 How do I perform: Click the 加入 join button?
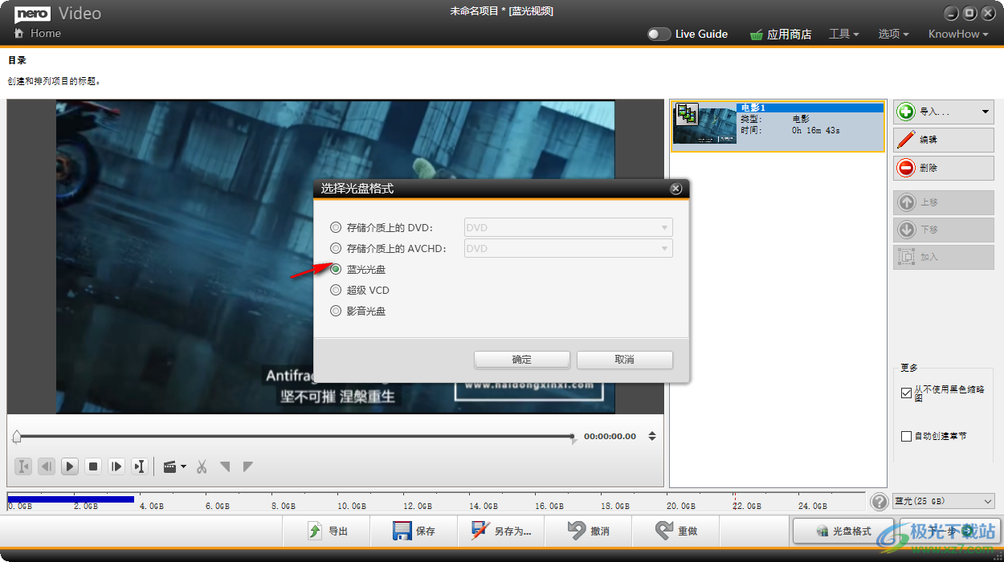944,257
